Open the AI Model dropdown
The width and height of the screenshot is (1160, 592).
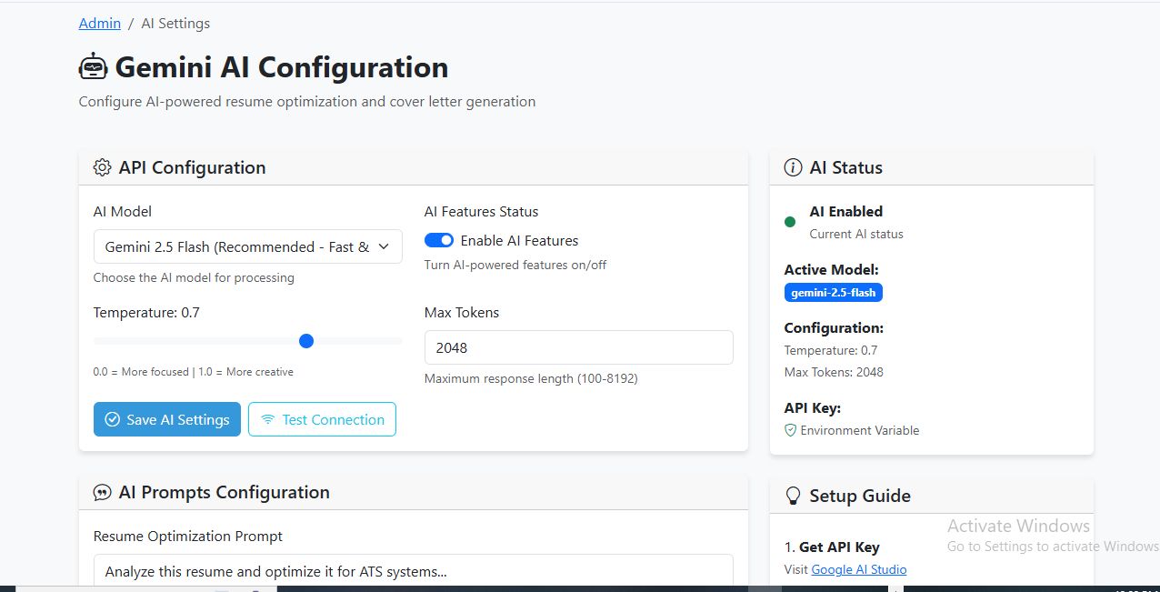click(x=247, y=246)
